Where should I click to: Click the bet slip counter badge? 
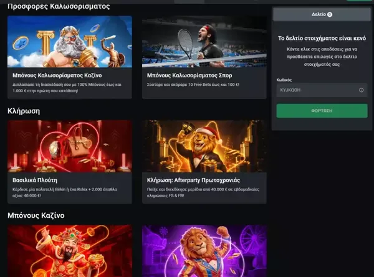click(329, 14)
